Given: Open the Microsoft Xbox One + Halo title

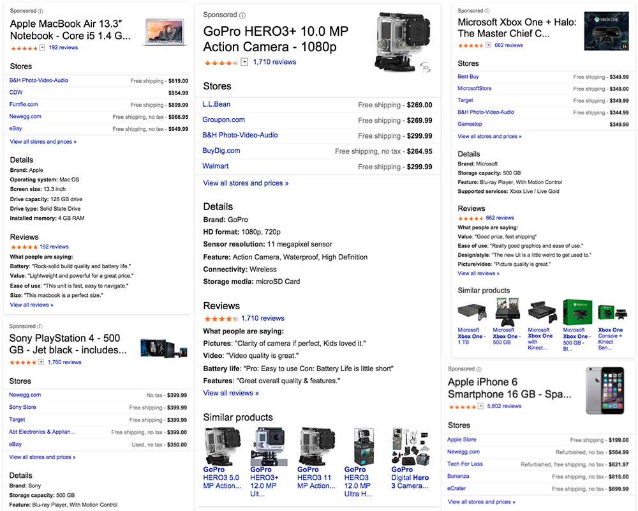Looking at the screenshot, I should coord(517,27).
